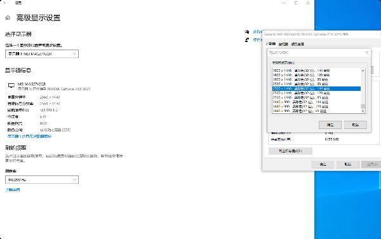Click the mode list scroll down arrow
The height and width of the screenshot is (239, 381).
click(363, 111)
